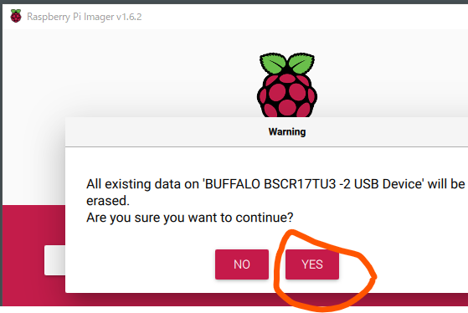Click the green leaves of raspberry logo
The width and height of the screenshot is (468, 313).
(287, 63)
